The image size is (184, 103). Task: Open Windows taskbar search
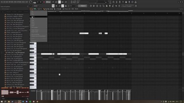[x=5, y=102]
